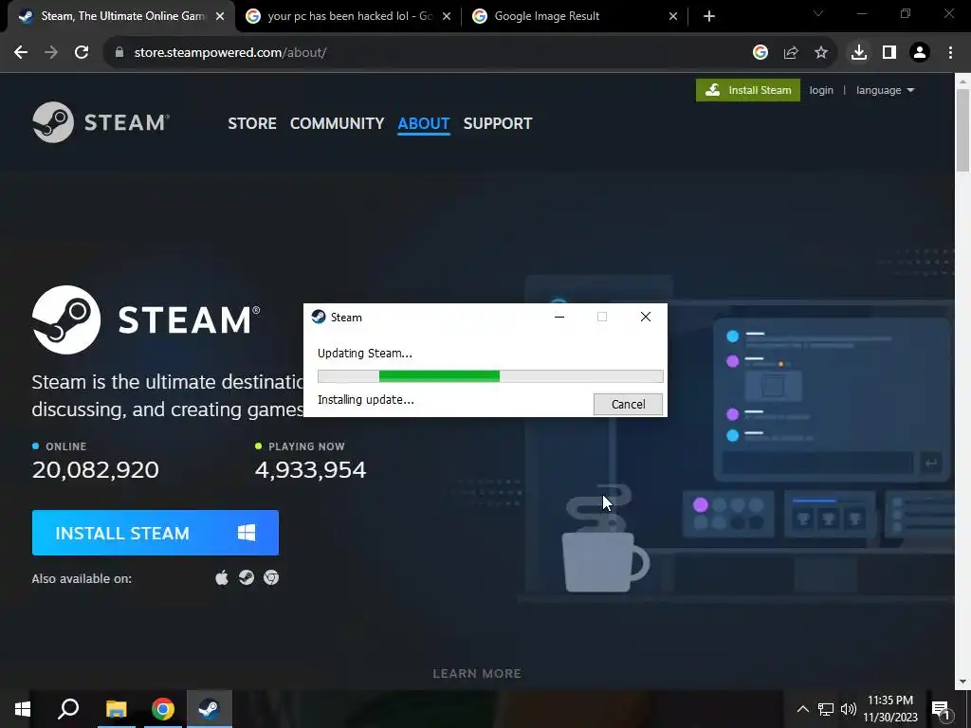Image resolution: width=971 pixels, height=728 pixels.
Task: Bookmark this page with the star
Action: [x=821, y=53]
